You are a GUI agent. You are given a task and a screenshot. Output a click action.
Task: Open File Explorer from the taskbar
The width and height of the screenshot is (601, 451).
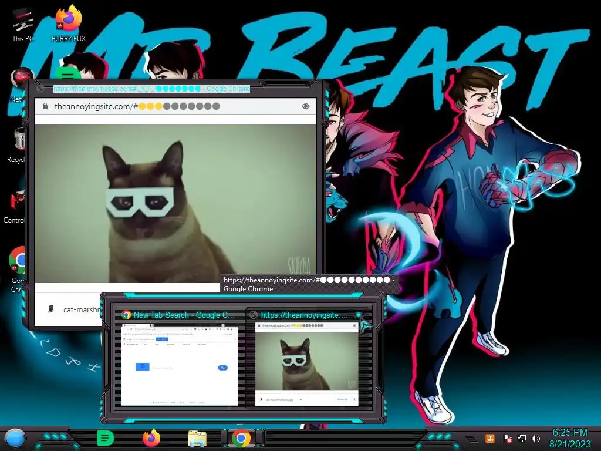point(197,439)
